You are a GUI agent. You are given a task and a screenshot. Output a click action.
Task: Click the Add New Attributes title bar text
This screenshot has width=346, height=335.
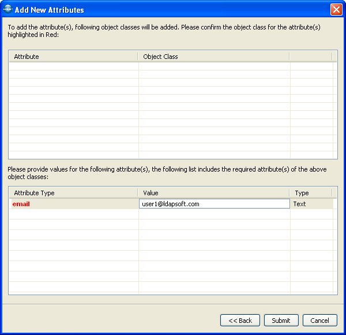49,10
